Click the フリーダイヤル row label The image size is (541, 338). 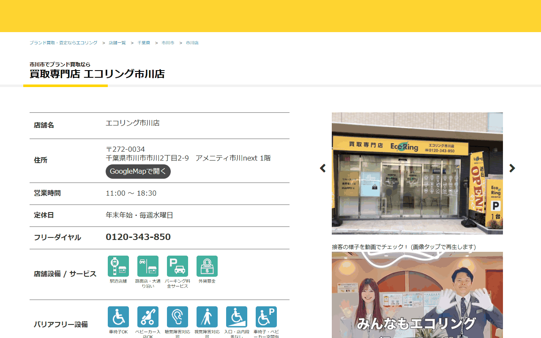coord(57,237)
